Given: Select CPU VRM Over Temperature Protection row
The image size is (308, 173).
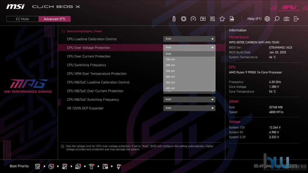Looking at the screenshot, I should pos(97,74).
